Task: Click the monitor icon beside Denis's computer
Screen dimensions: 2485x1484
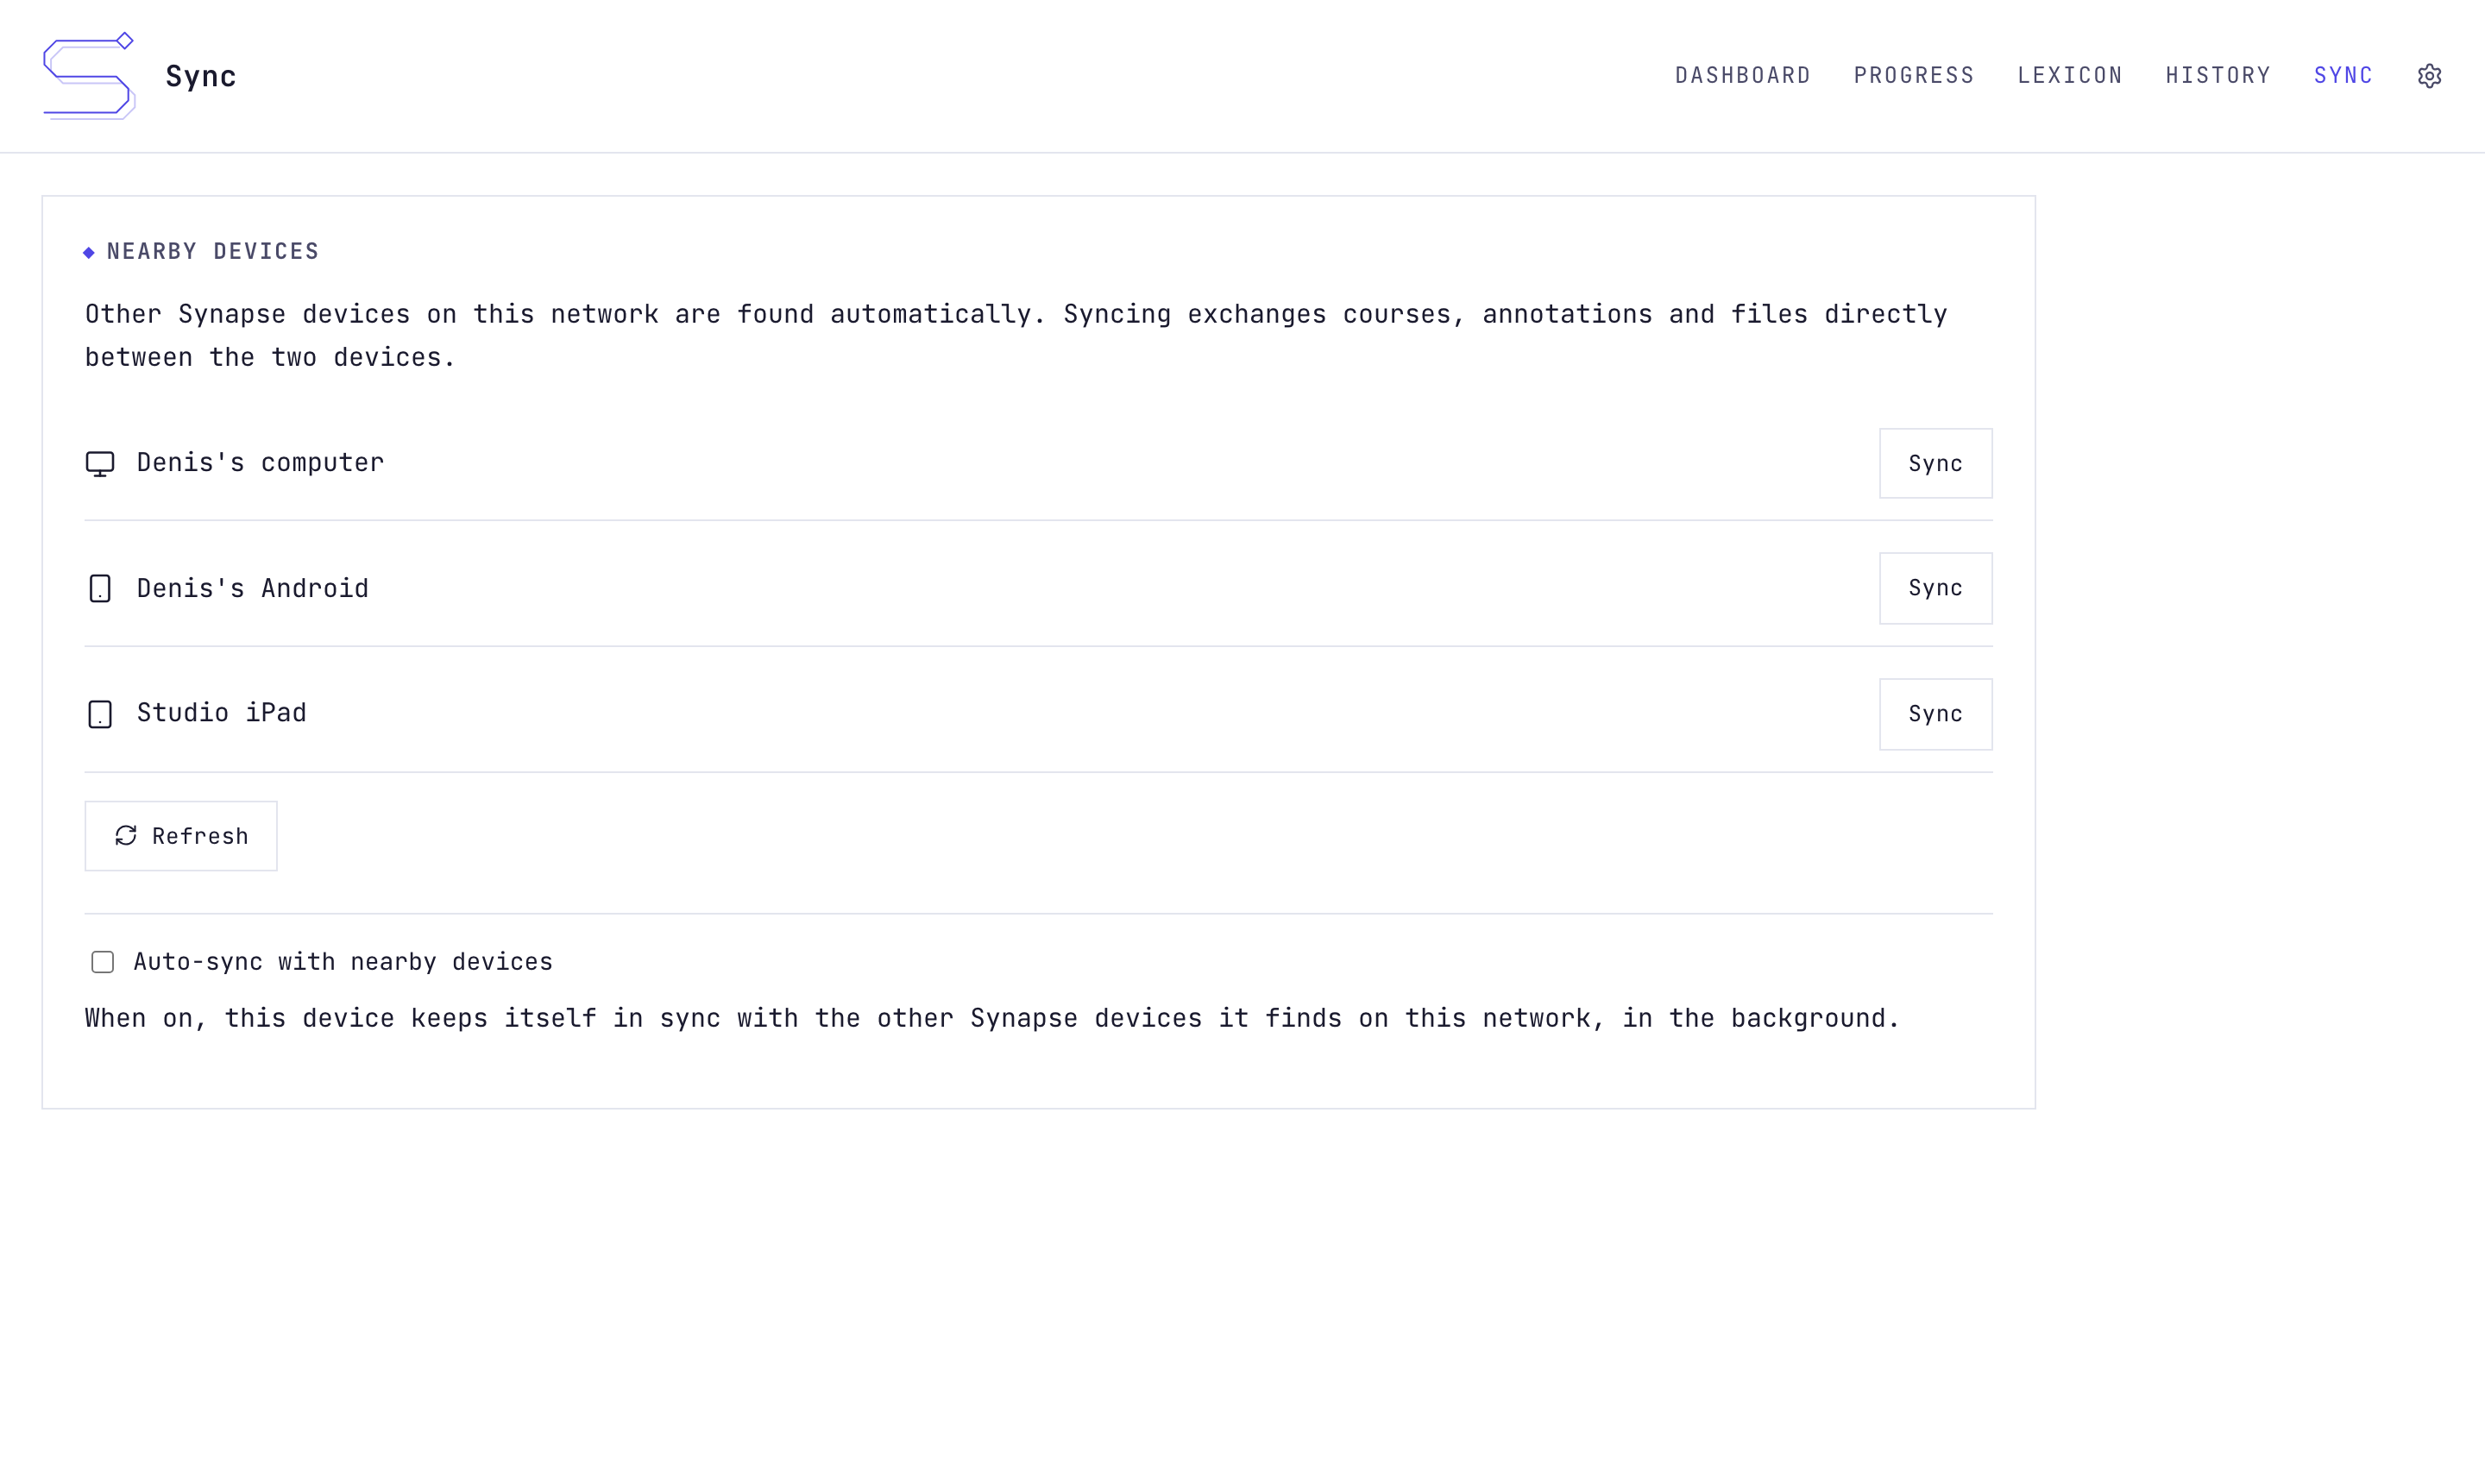Action: click(x=100, y=464)
